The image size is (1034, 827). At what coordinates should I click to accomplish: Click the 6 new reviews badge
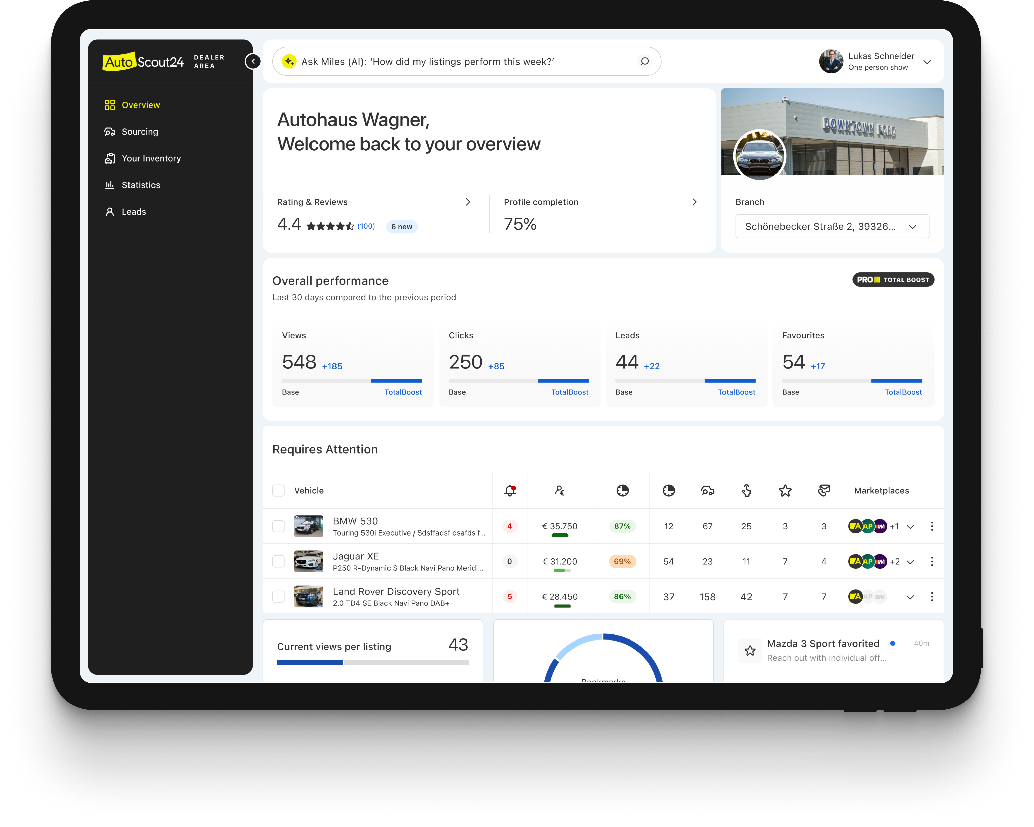(401, 227)
